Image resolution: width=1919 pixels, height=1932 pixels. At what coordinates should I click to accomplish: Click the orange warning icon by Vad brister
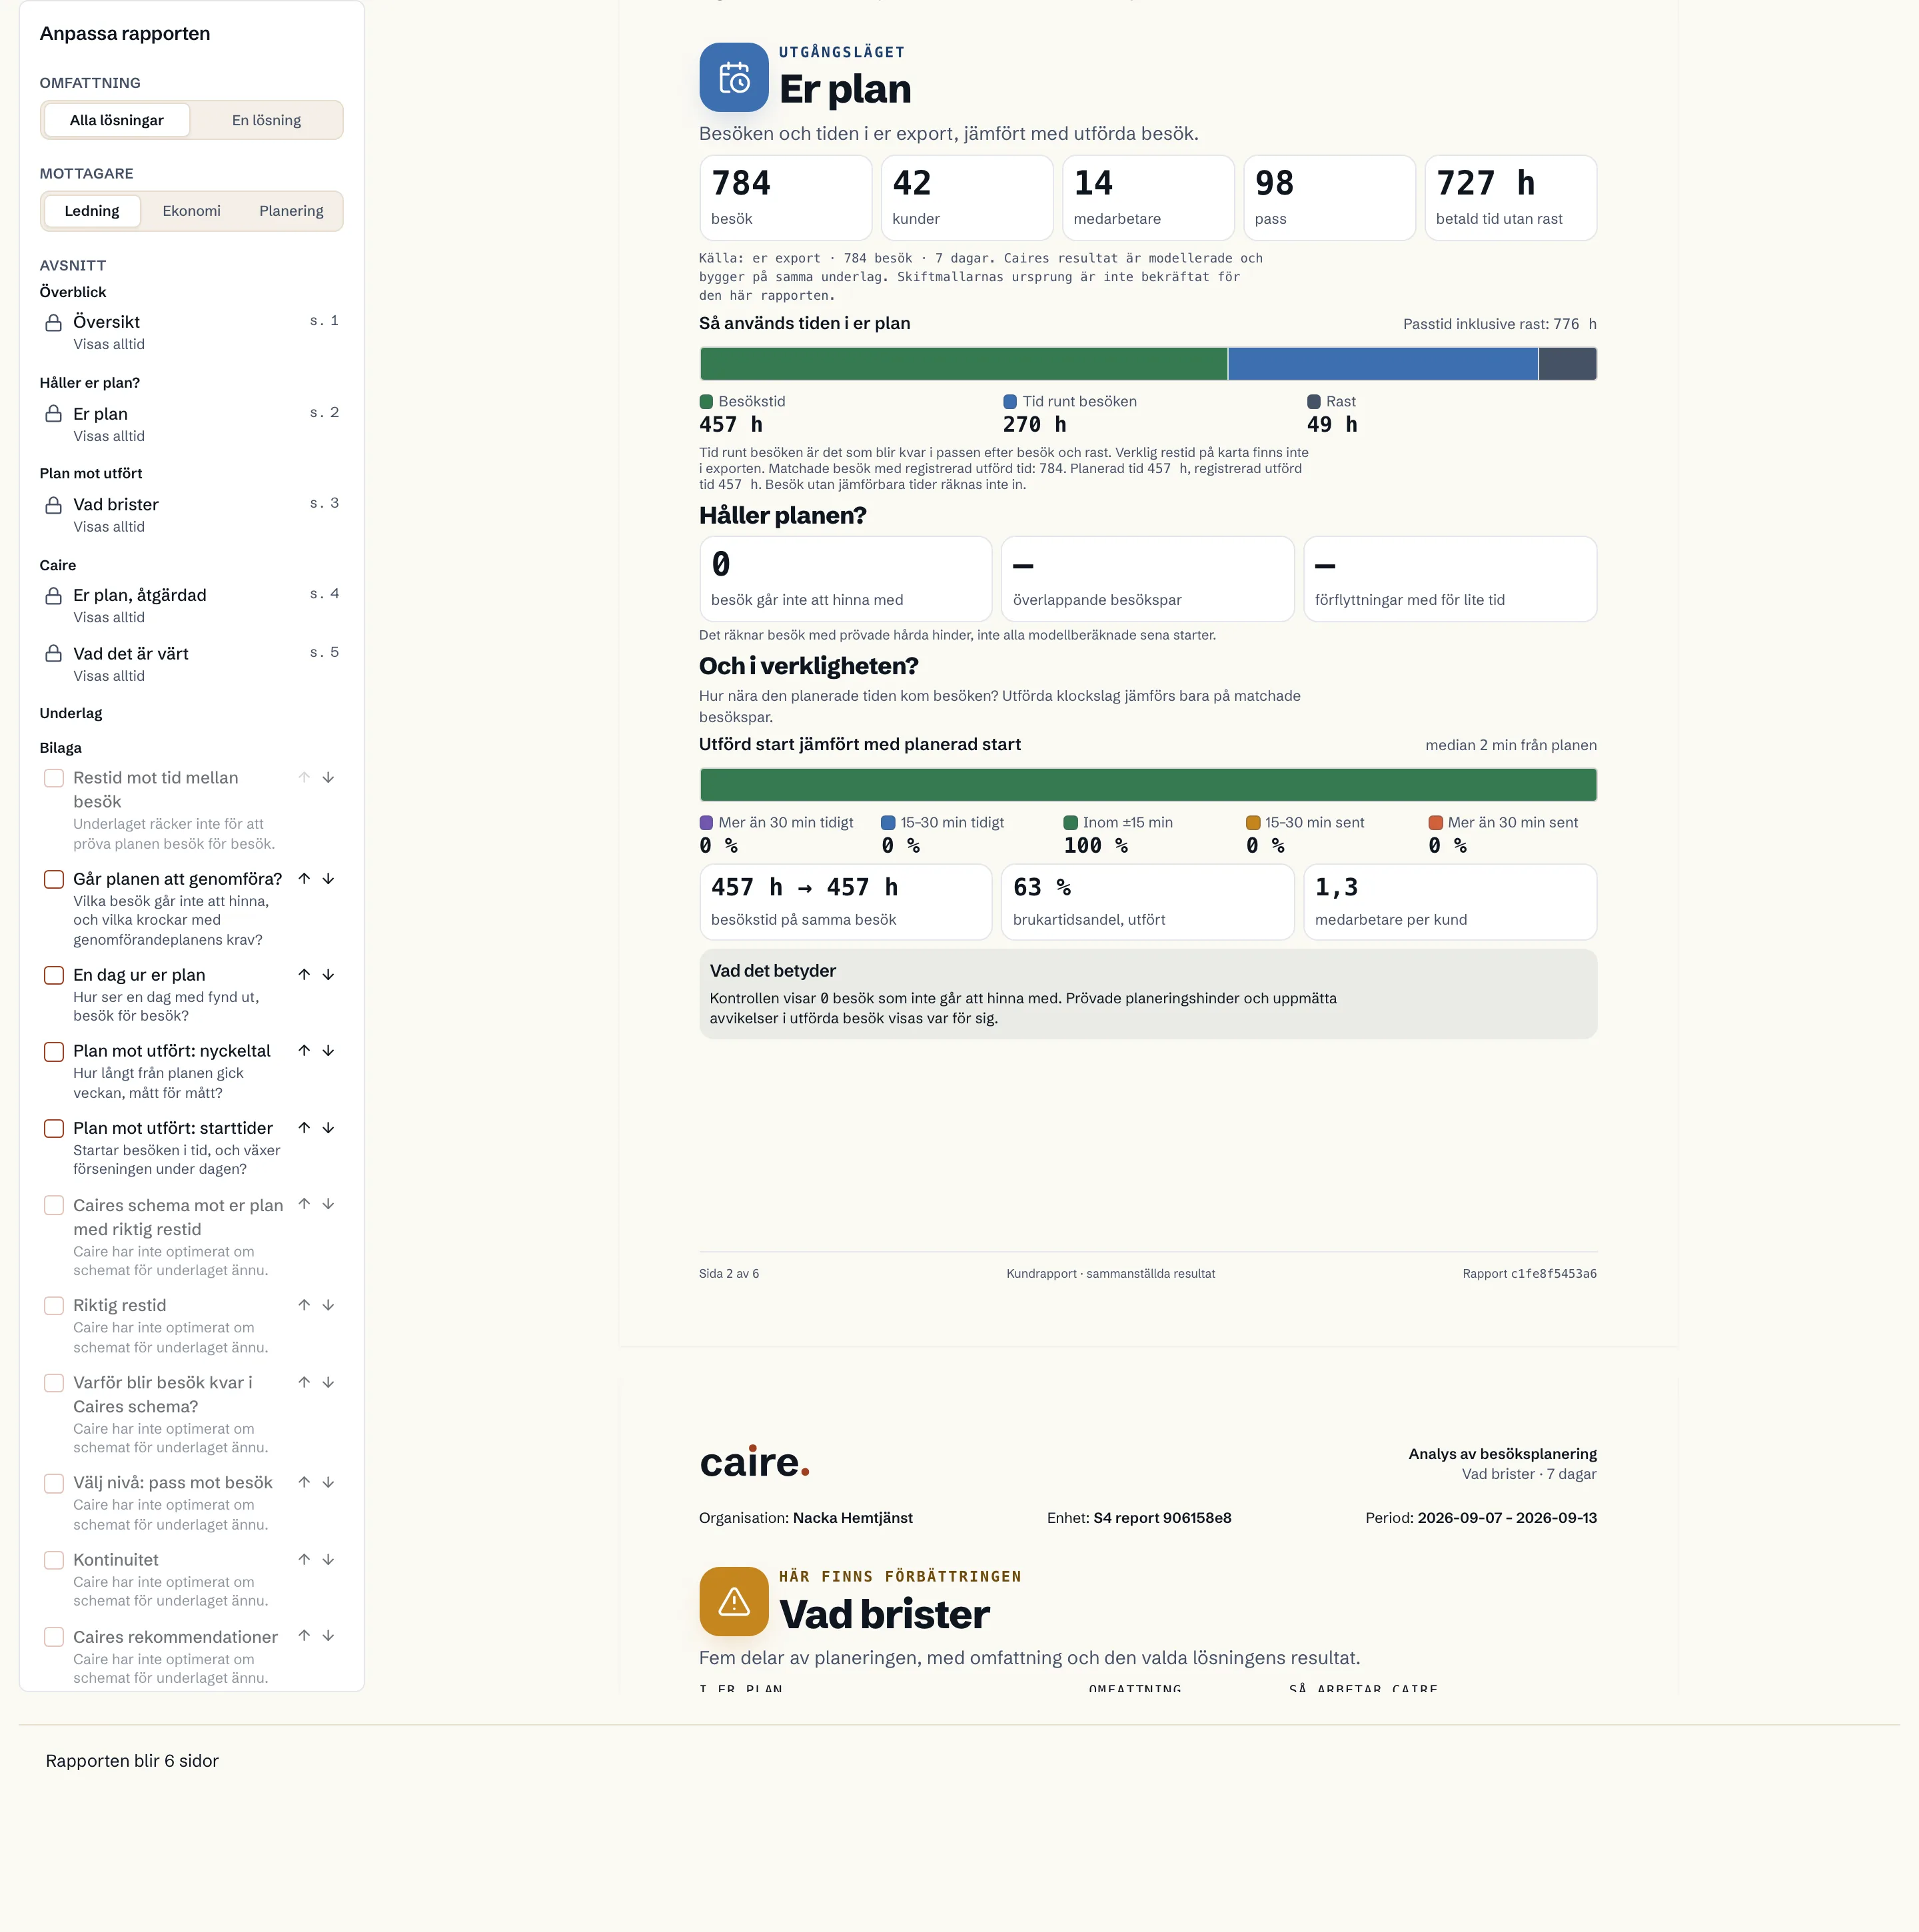(x=734, y=1601)
